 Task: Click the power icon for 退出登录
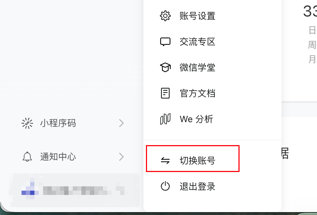click(165, 186)
